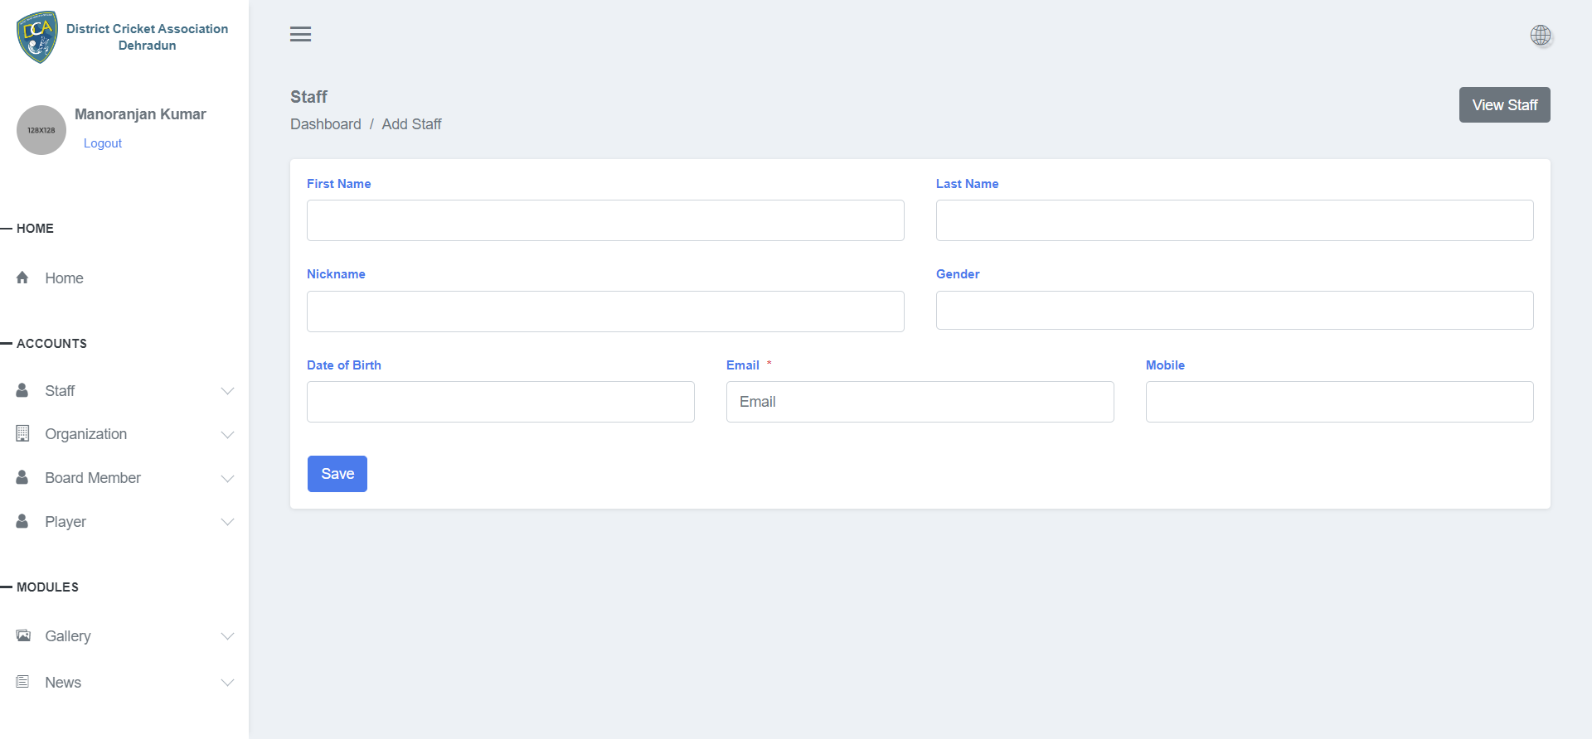Click into the Email input field

pos(920,402)
